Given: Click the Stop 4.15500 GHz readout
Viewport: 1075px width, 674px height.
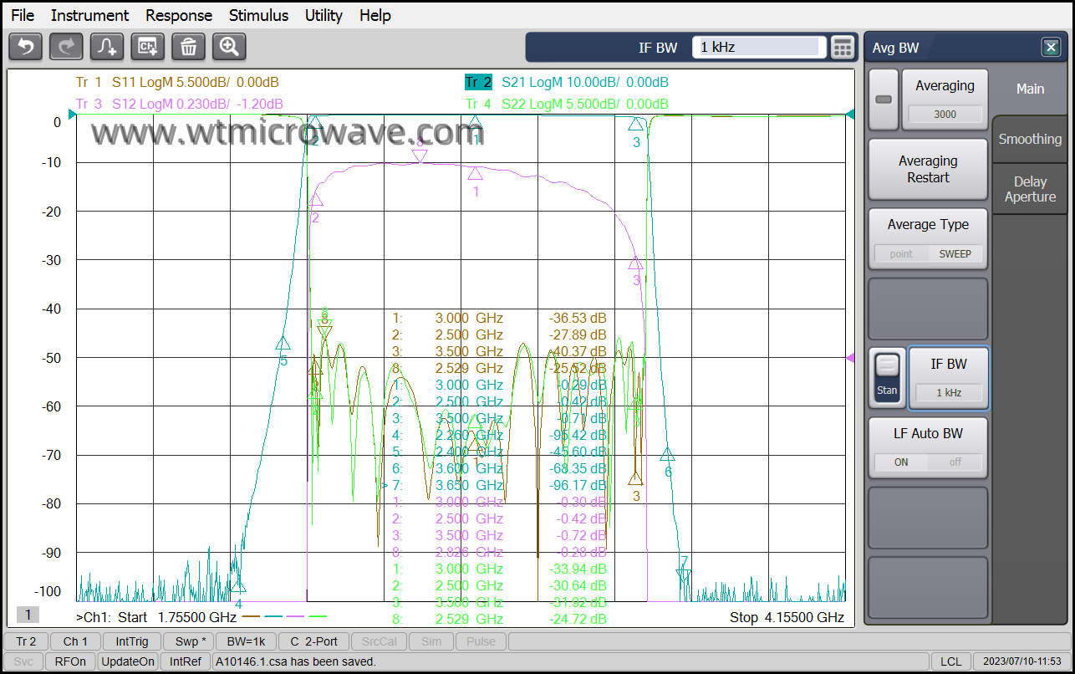Looking at the screenshot, I should click(x=787, y=618).
